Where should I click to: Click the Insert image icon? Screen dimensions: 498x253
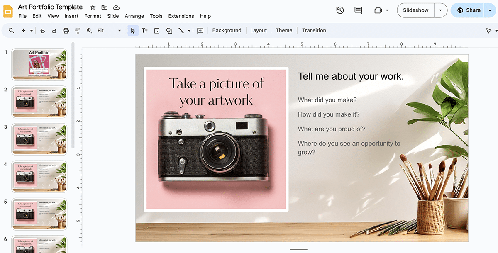coord(156,31)
